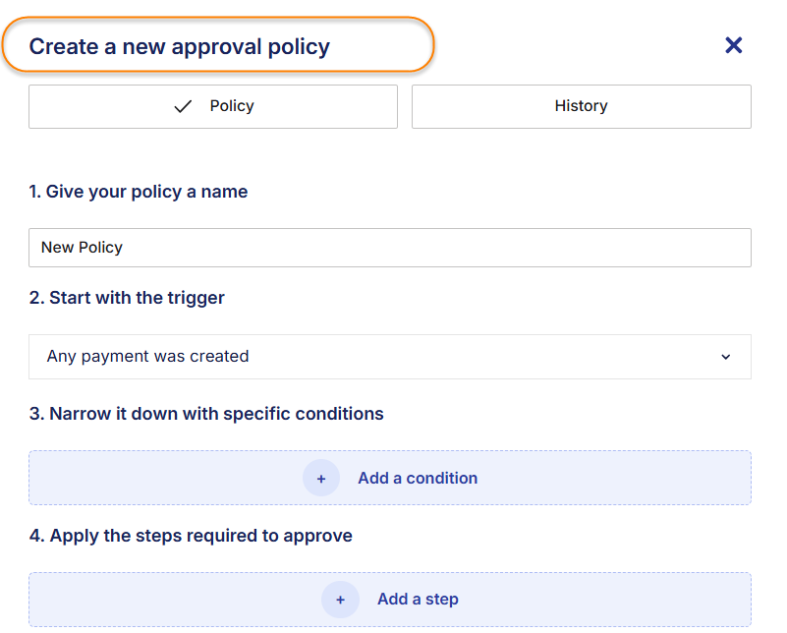Select the Policy tab
This screenshot has width=787, height=633.
point(213,106)
